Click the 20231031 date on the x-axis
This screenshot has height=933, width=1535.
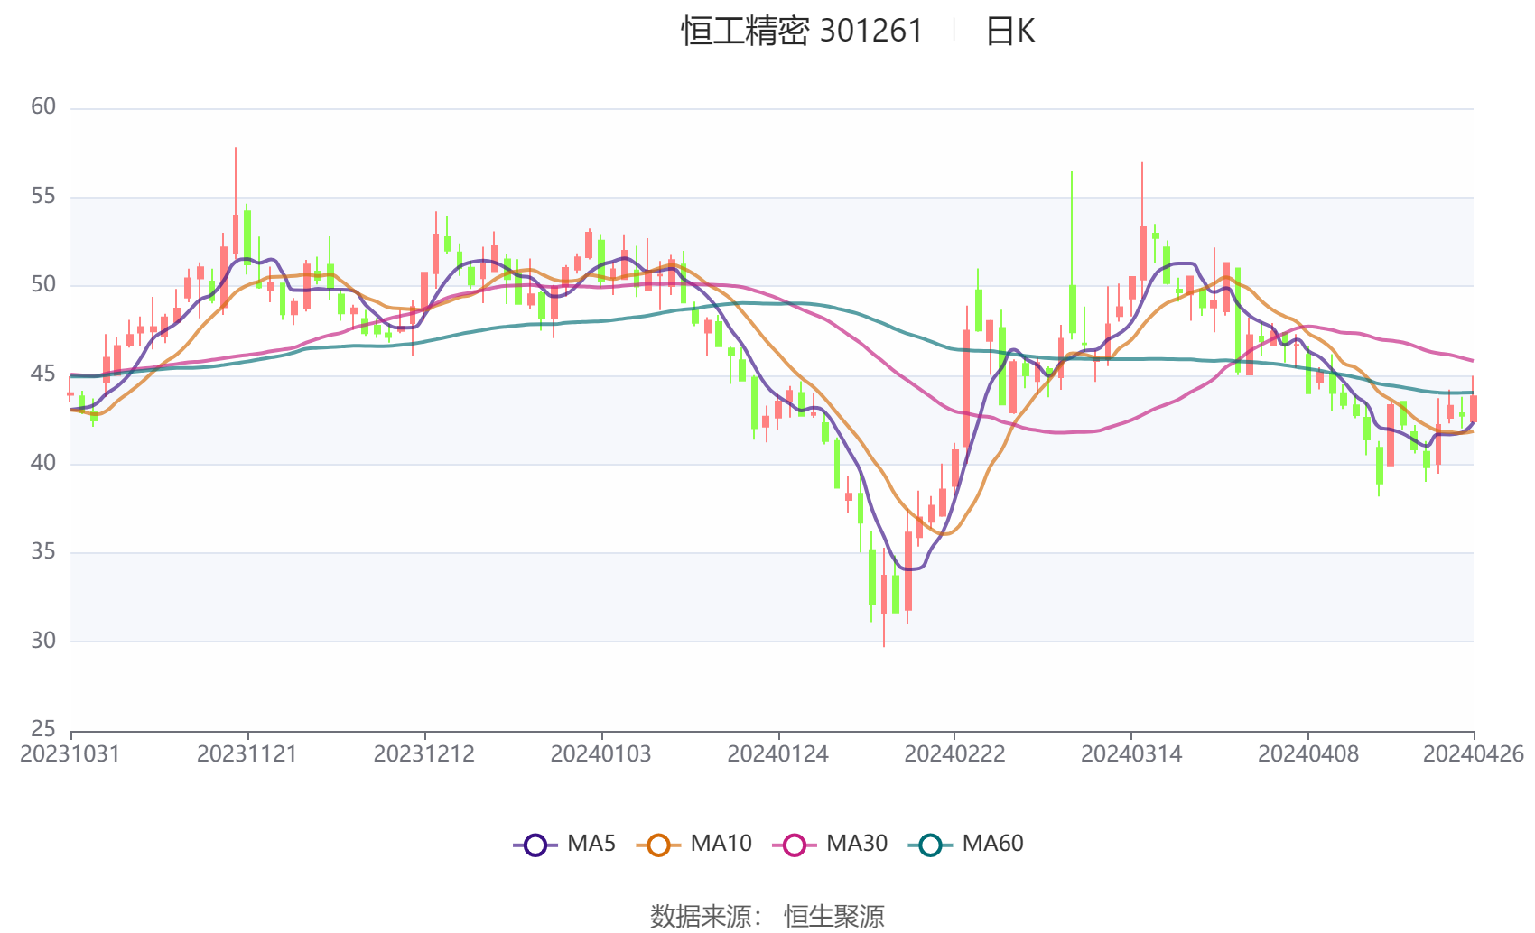click(x=70, y=754)
